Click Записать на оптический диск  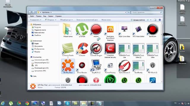(87, 20)
